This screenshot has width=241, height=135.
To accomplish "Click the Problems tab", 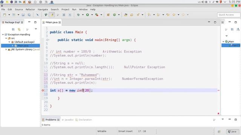I will click(51, 120).
